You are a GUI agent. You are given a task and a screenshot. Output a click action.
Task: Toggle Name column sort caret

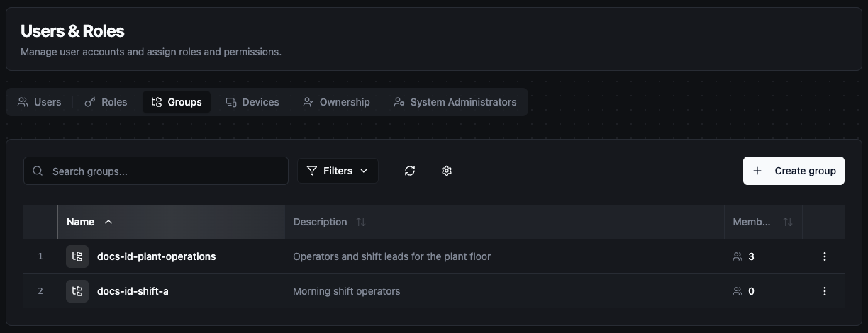pyautogui.click(x=108, y=222)
